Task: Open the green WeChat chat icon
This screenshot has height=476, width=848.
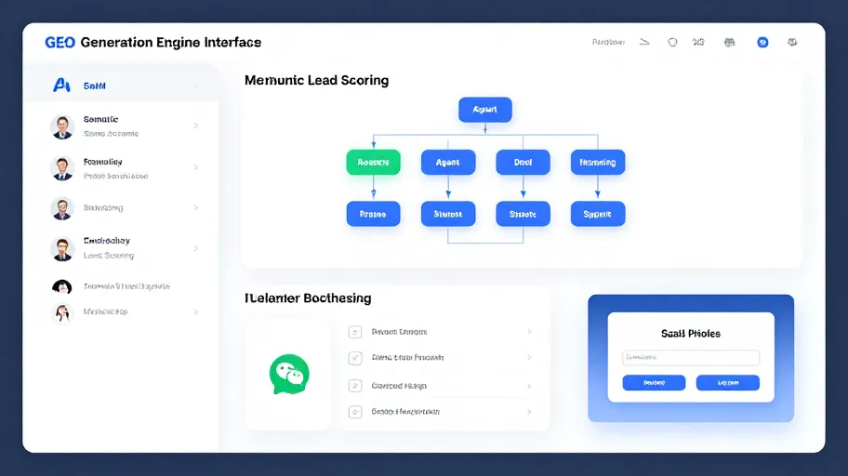Action: coord(289,375)
